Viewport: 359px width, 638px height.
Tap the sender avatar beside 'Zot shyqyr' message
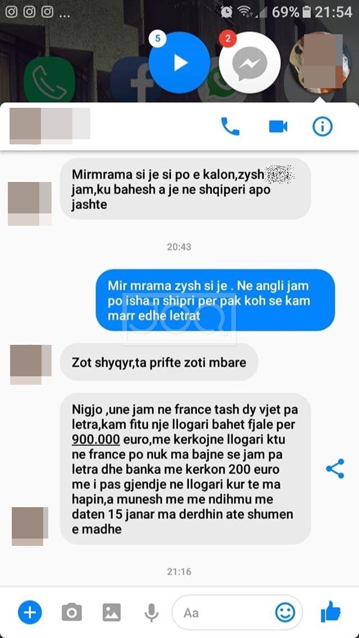click(31, 364)
